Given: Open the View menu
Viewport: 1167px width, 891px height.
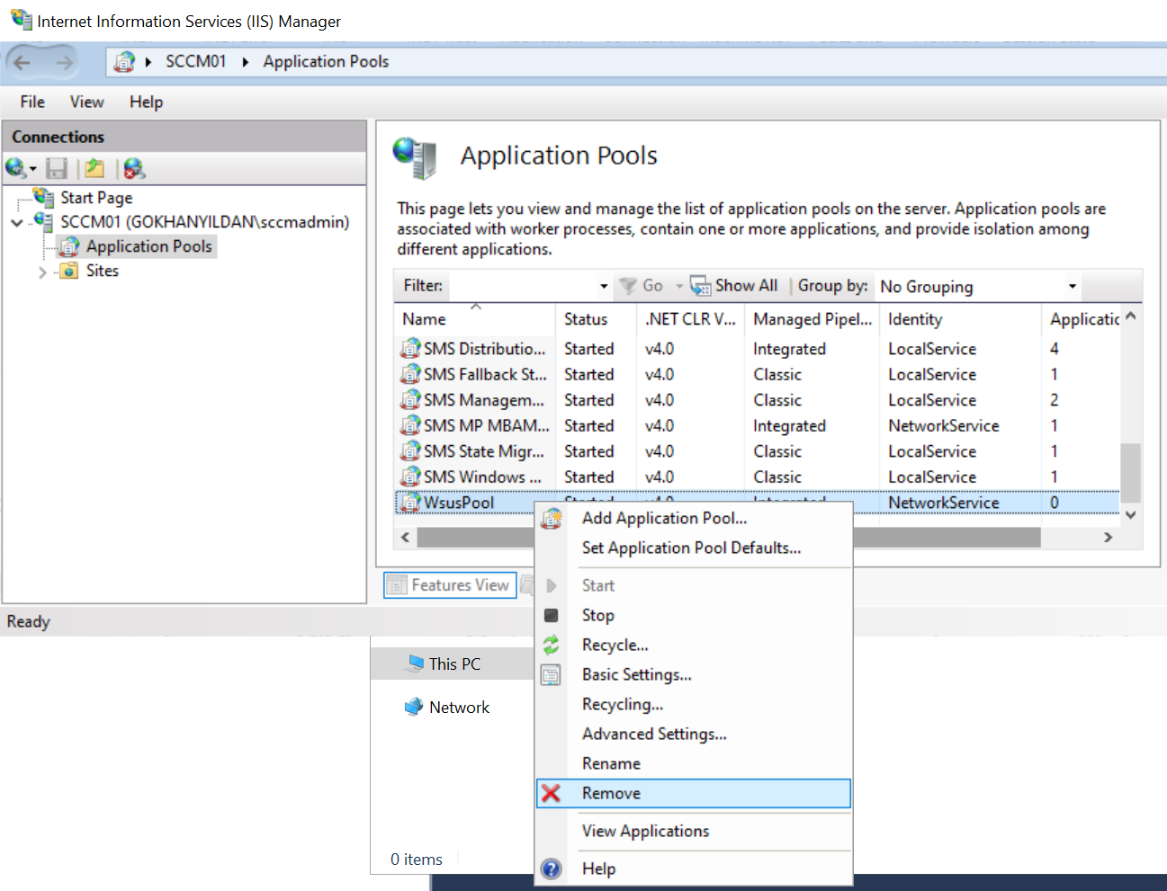Looking at the screenshot, I should (86, 102).
